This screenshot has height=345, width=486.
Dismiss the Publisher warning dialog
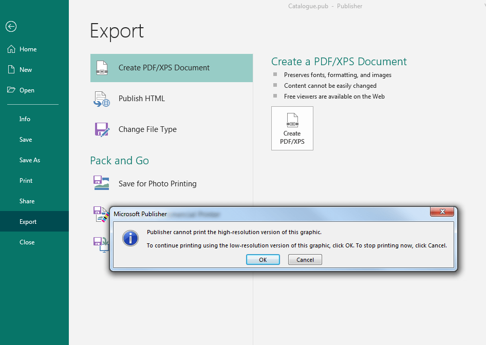click(x=442, y=212)
